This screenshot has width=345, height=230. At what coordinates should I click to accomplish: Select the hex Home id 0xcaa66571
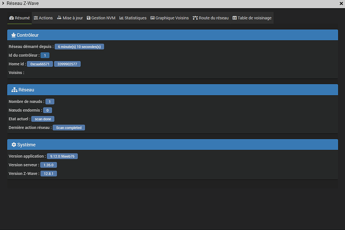coord(40,64)
